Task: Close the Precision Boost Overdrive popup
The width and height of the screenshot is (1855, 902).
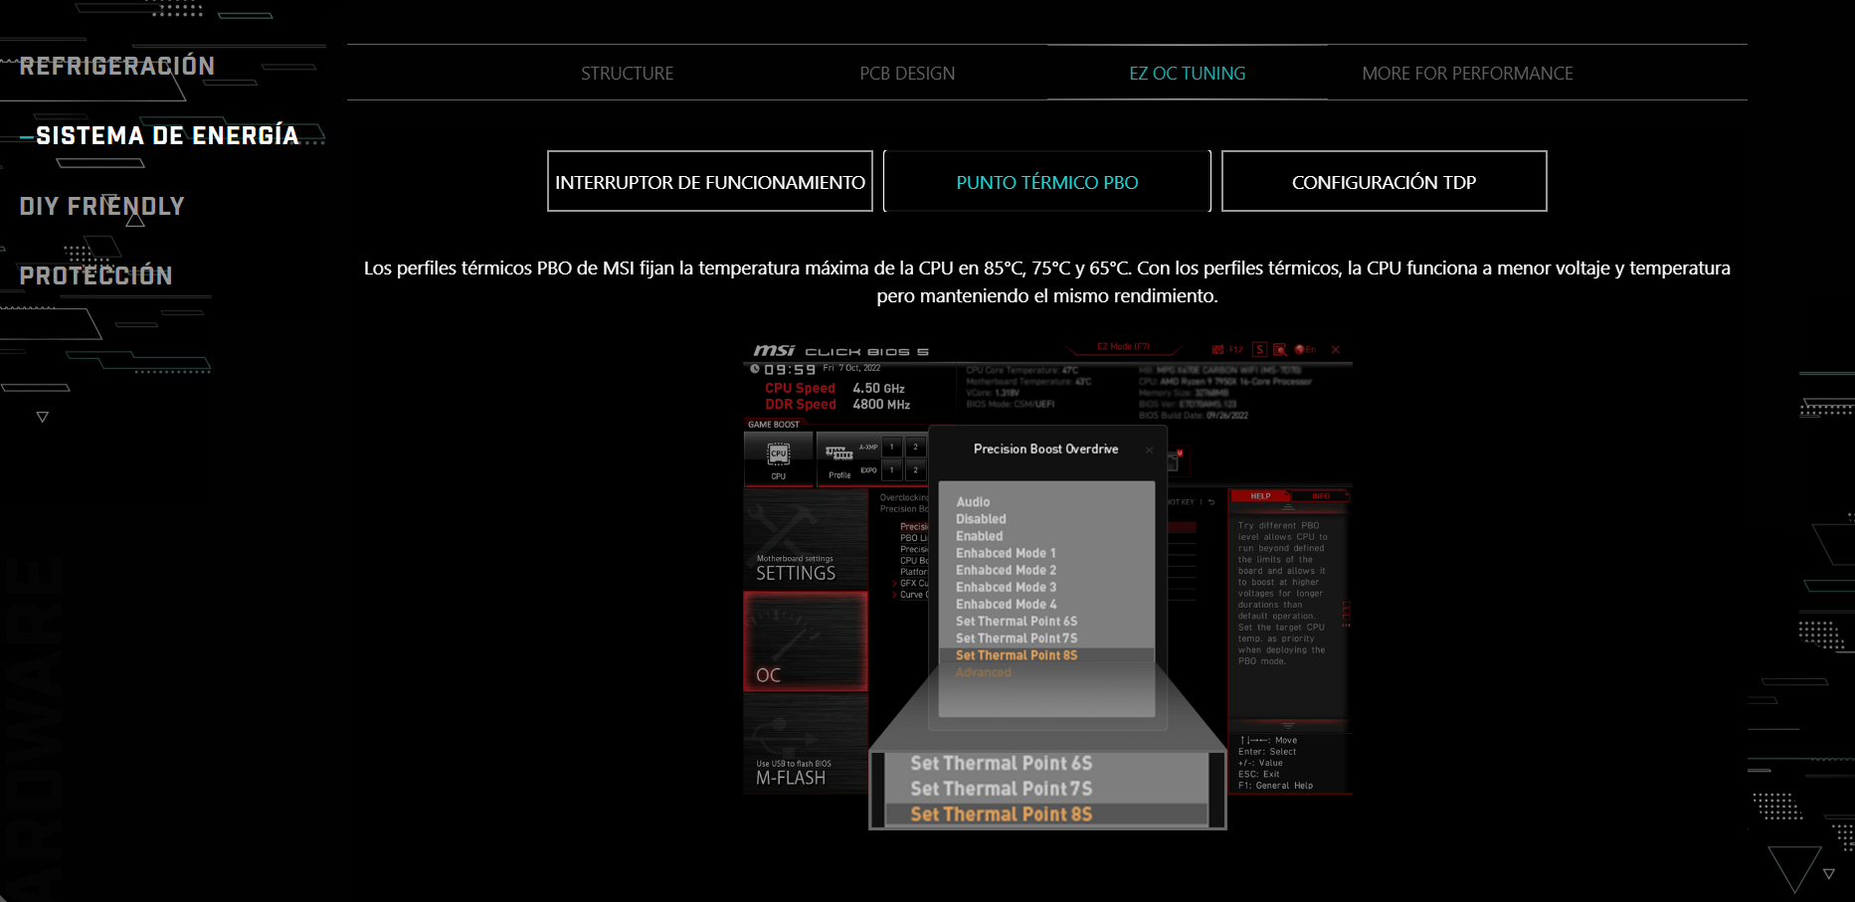Action: click(1149, 451)
